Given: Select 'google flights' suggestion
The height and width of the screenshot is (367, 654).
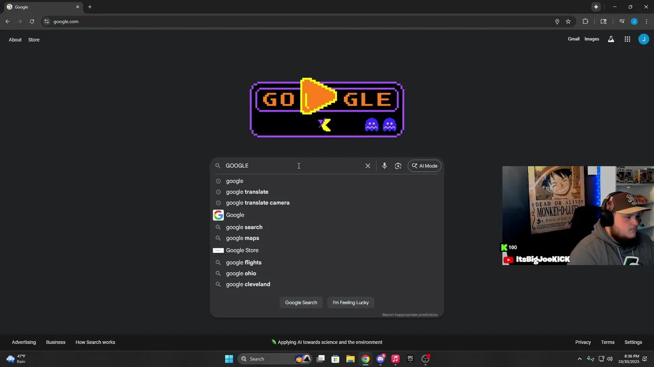Looking at the screenshot, I should [x=327, y=263].
